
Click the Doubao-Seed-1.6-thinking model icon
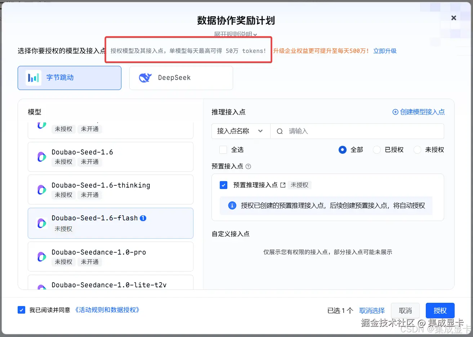pos(42,190)
